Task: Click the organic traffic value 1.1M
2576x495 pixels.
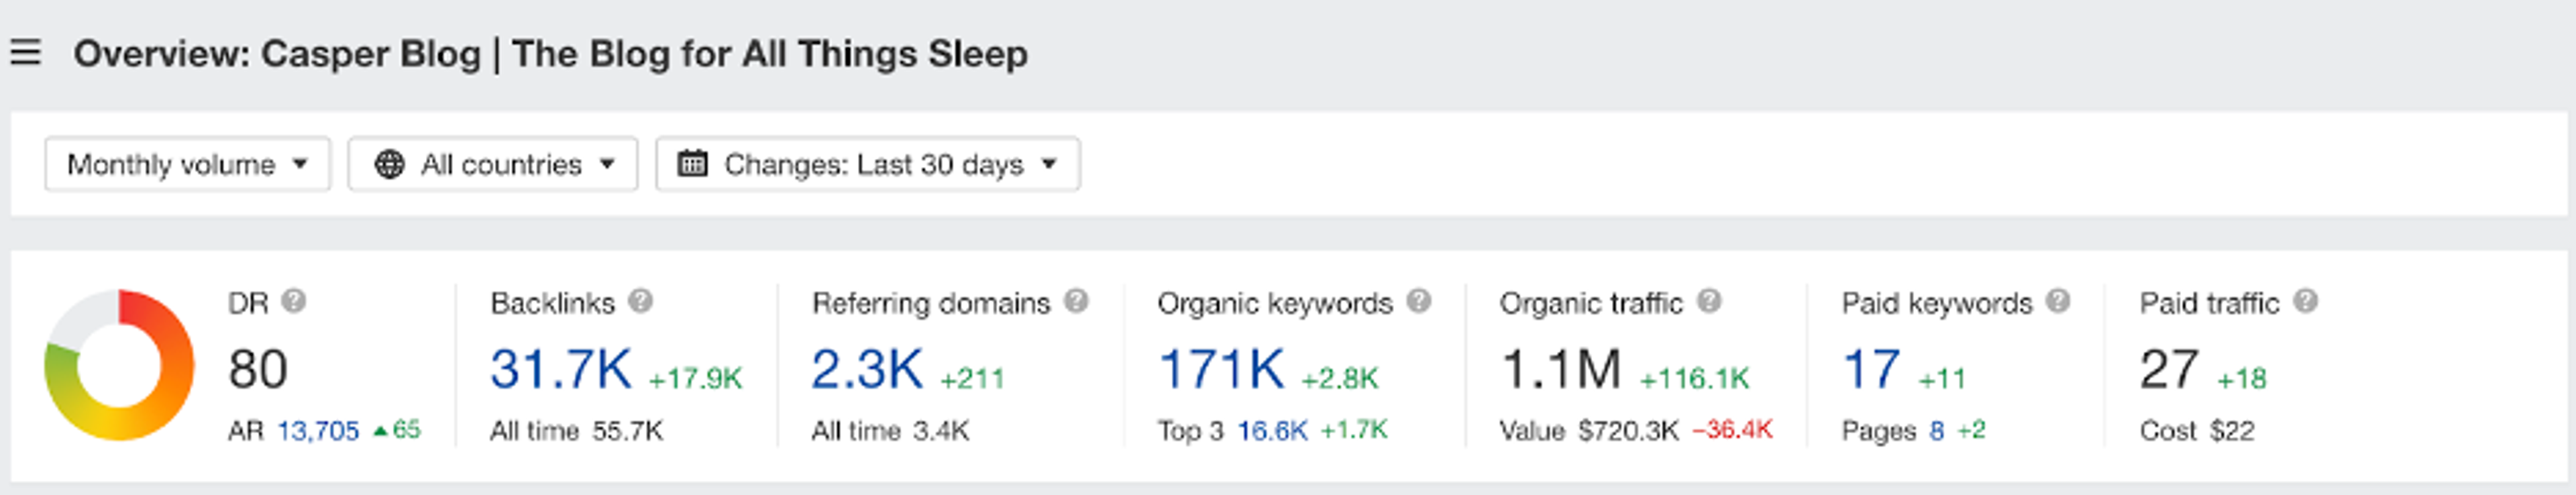Action: [x=1561, y=369]
